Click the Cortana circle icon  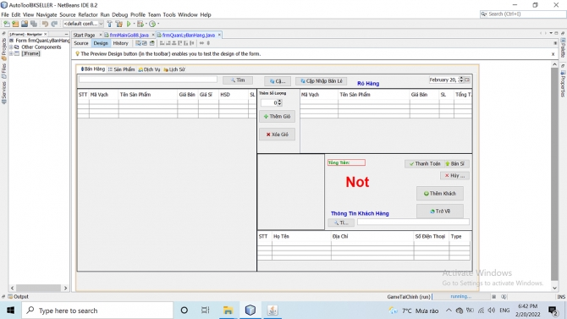(184, 311)
